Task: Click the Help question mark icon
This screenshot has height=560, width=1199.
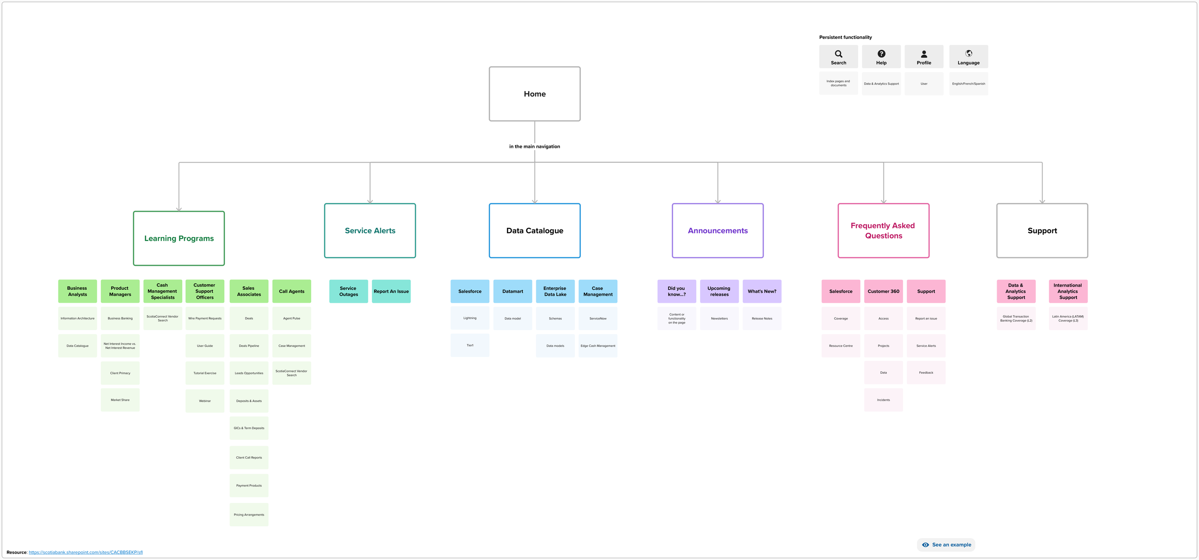Action: (881, 54)
